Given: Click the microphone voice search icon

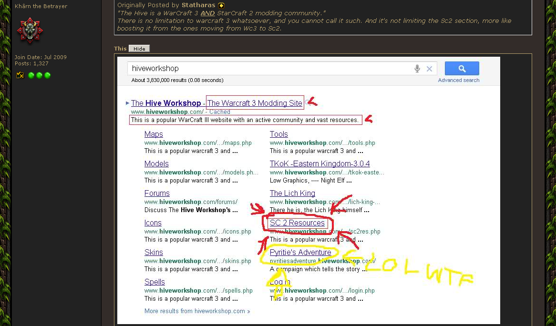Looking at the screenshot, I should click(417, 68).
